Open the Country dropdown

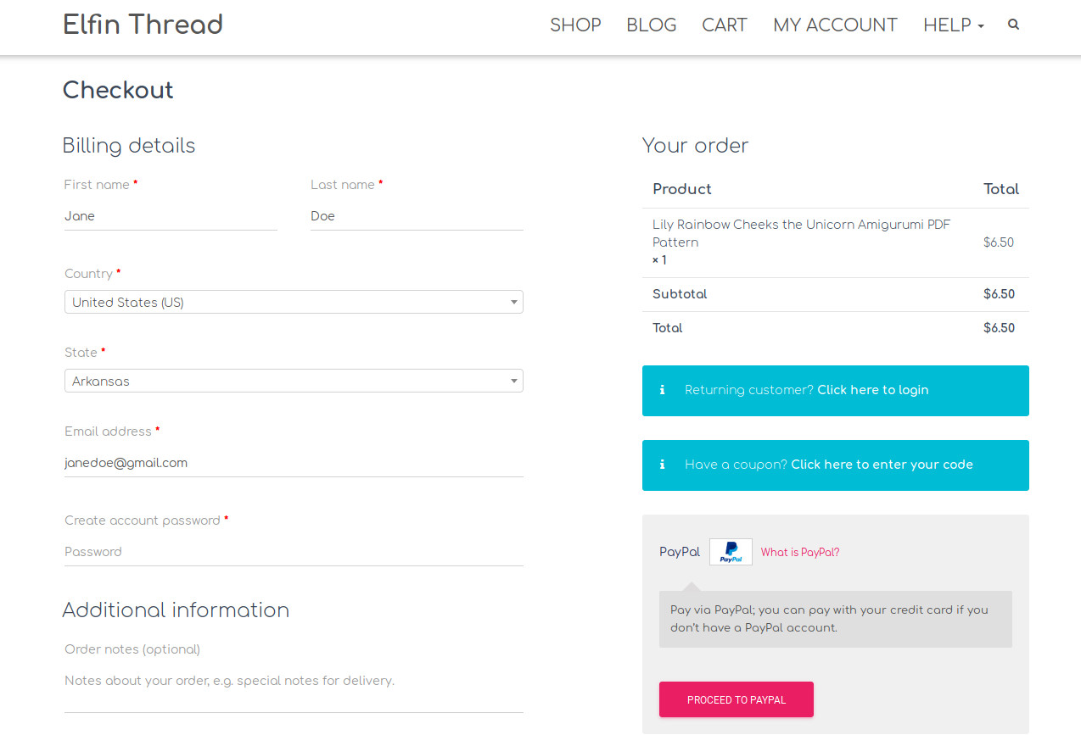point(294,302)
